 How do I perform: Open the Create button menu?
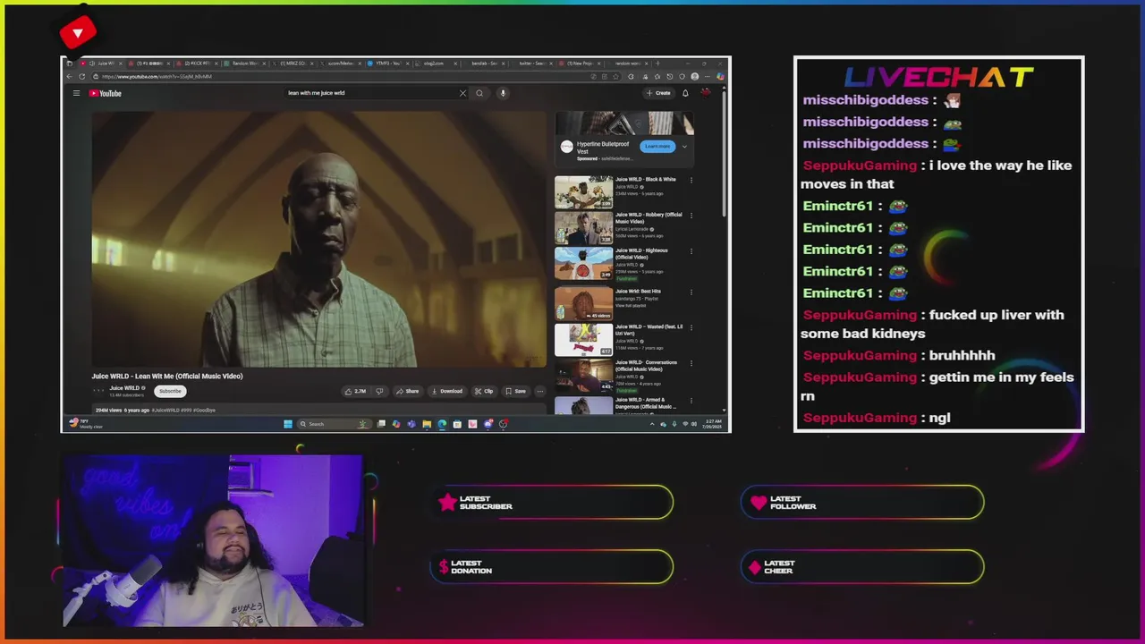point(658,93)
